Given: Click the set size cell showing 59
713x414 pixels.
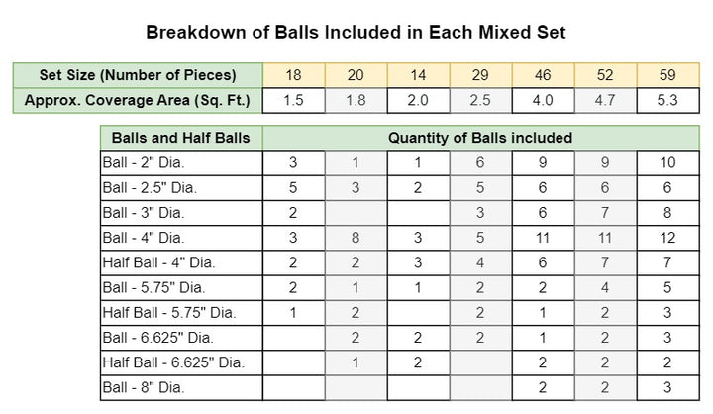Looking at the screenshot, I should click(x=668, y=75).
